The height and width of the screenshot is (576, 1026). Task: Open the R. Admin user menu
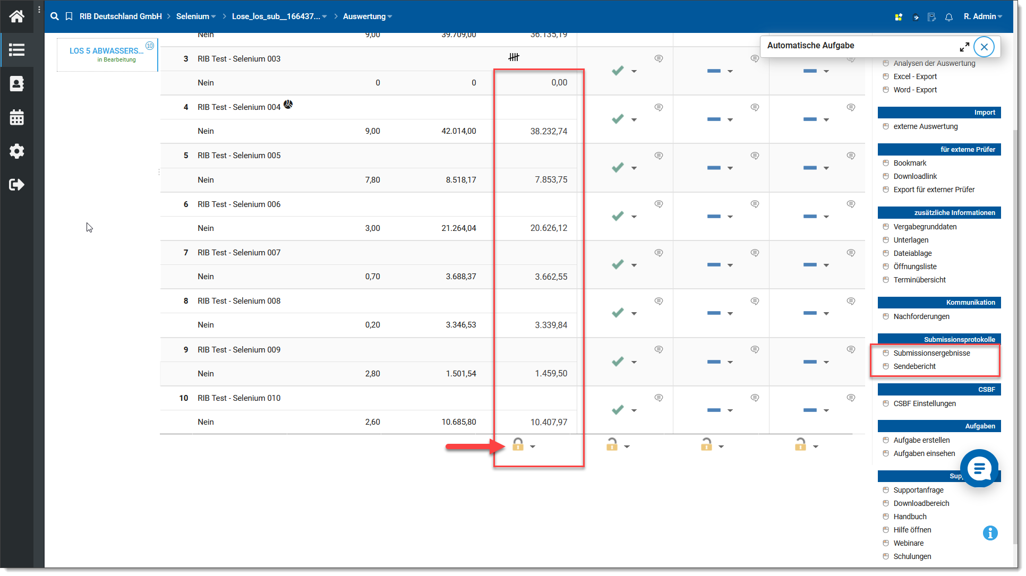point(983,16)
